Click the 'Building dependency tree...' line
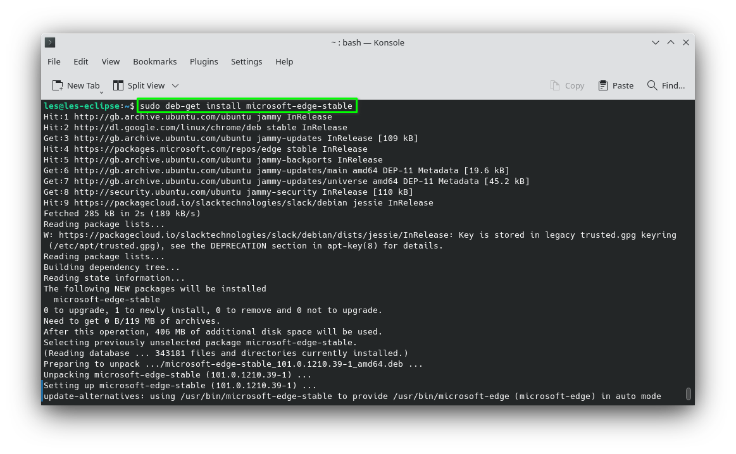The height and width of the screenshot is (454, 736). pyautogui.click(x=112, y=267)
